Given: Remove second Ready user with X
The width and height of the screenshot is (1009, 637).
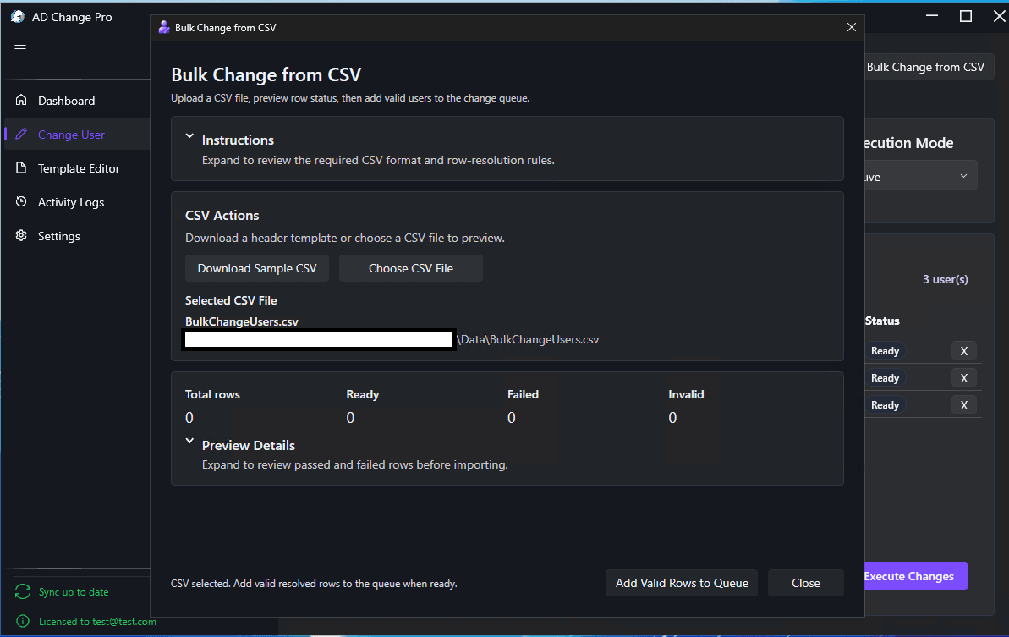Looking at the screenshot, I should tap(964, 377).
